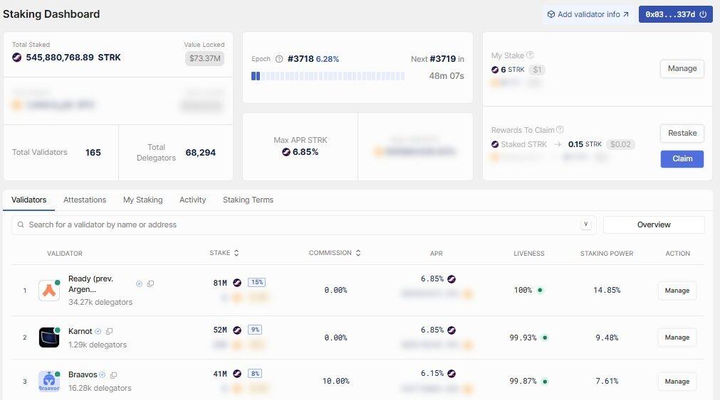Click the STRK icon beside Staked STRK rewards

click(495, 144)
